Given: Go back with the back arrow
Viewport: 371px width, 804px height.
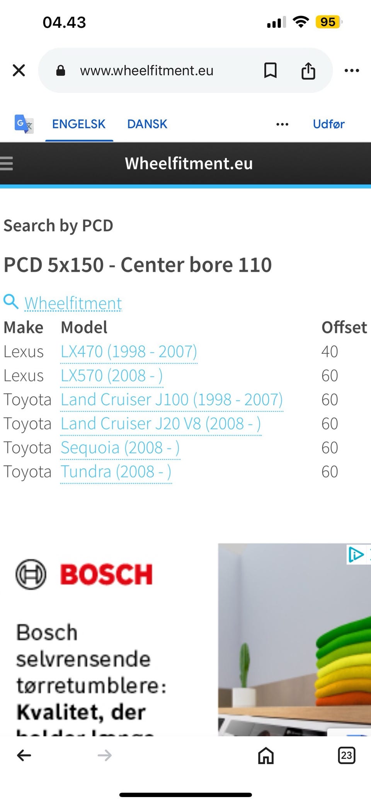Looking at the screenshot, I should pos(24,755).
